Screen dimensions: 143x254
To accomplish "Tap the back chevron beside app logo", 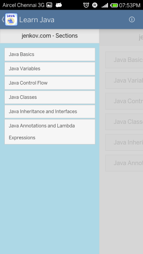I will point(3,19).
